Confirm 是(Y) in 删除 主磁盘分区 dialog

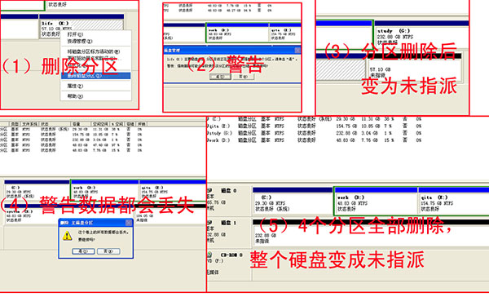coord(83,251)
